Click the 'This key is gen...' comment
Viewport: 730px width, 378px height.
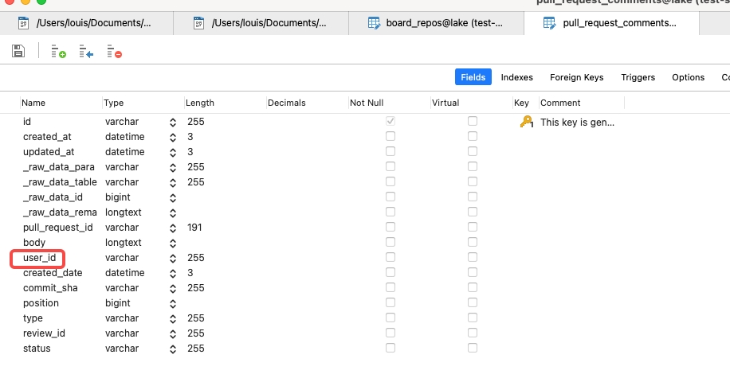click(577, 123)
